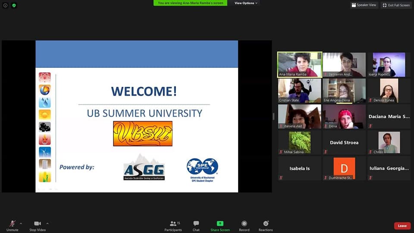Screen dimensions: 414x233
Task: Select Cristian State's video tile
Action: (300, 91)
